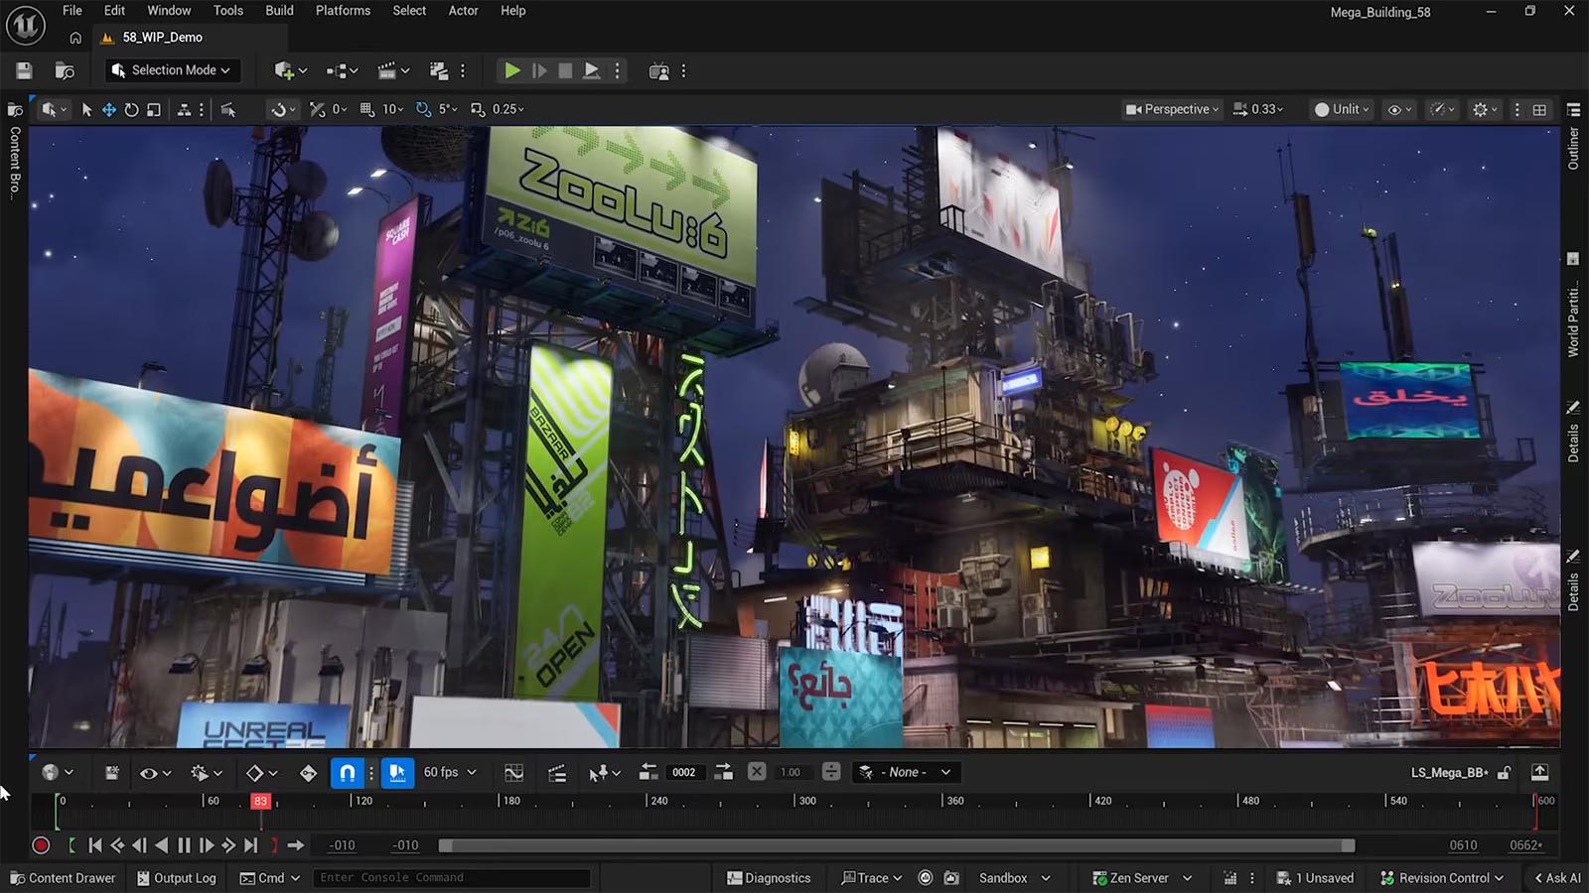Click the sequencer horizontal time range scrollbar
The height and width of the screenshot is (893, 1589).
pyautogui.click(x=896, y=845)
